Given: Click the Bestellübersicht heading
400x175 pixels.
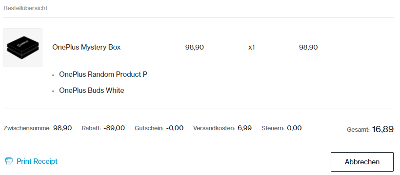Looking at the screenshot, I should coord(25,8).
